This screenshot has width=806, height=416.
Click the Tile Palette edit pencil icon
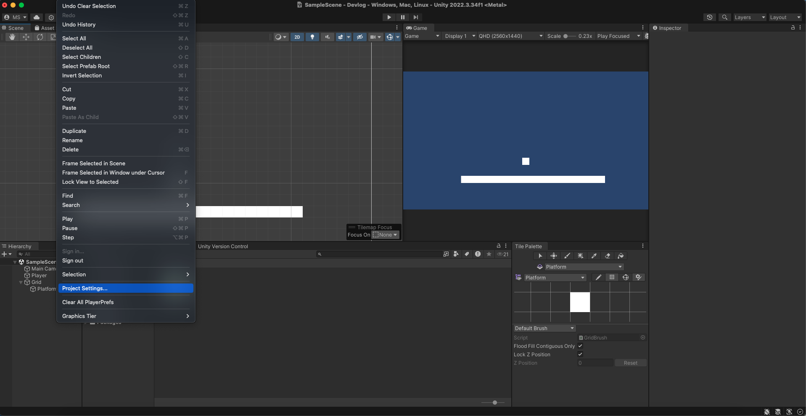click(598, 277)
